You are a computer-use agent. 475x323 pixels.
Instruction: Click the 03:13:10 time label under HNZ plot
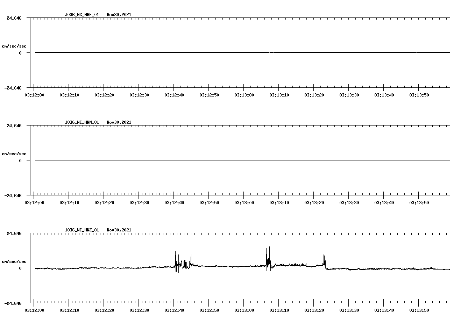[x=279, y=310]
